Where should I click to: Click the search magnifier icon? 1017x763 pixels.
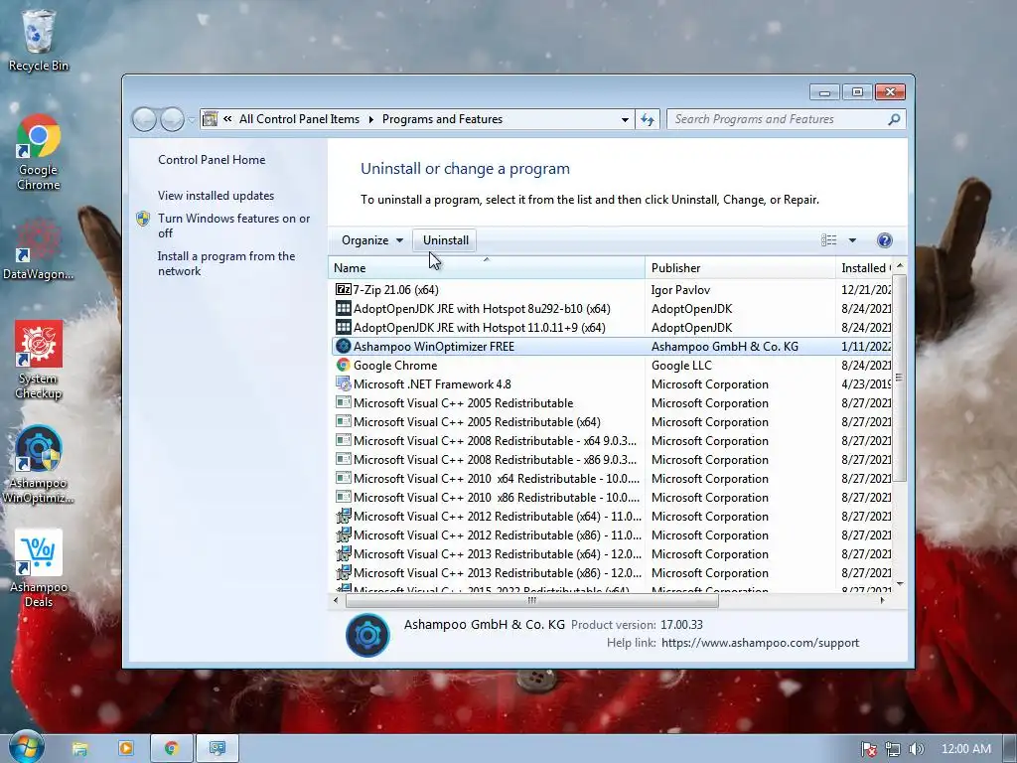894,119
